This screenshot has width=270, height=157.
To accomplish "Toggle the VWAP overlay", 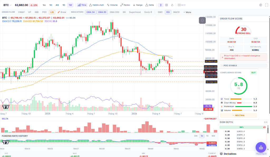I will (21, 12).
